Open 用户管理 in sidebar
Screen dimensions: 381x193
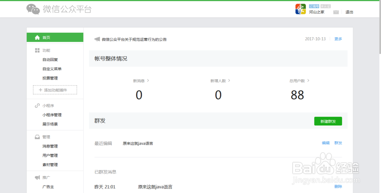pos(50,155)
